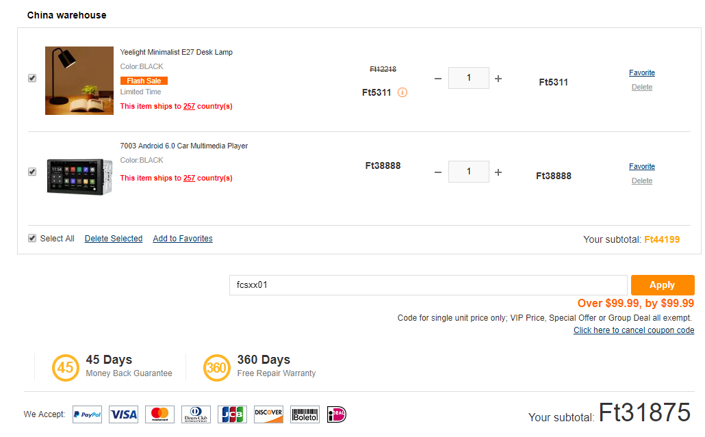The height and width of the screenshot is (437, 705).
Task: Toggle the Select All checkbox
Action: point(32,238)
